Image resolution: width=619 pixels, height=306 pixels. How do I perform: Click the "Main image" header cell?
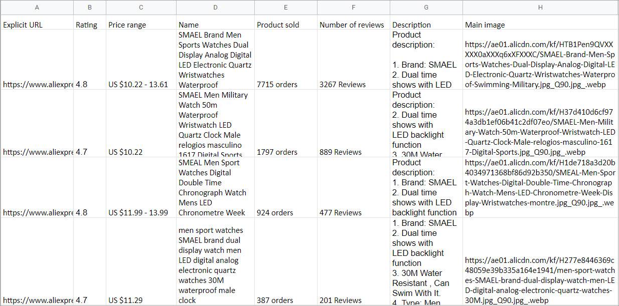[x=540, y=23]
